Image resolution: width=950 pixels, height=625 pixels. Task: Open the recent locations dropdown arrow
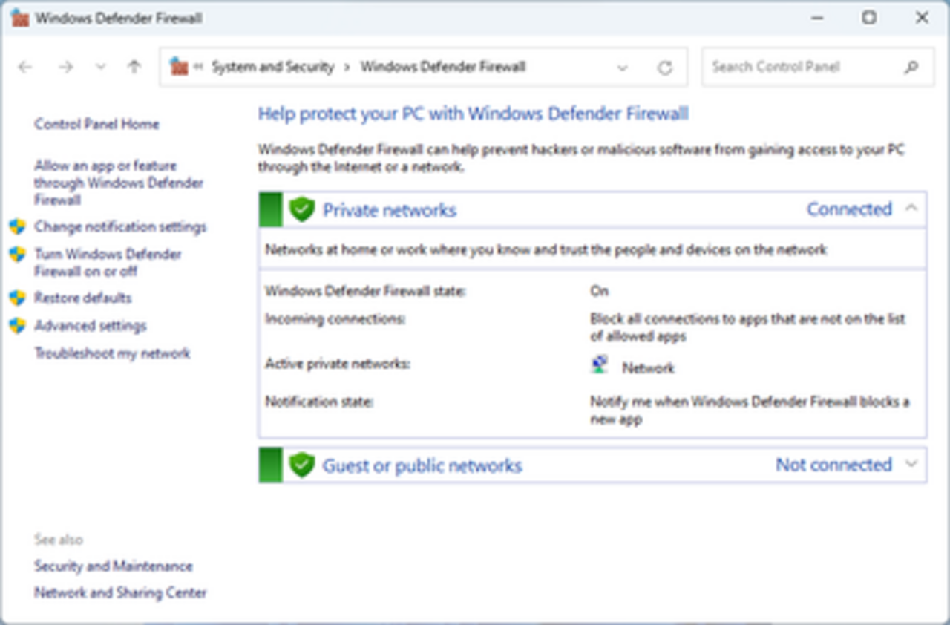pos(101,67)
